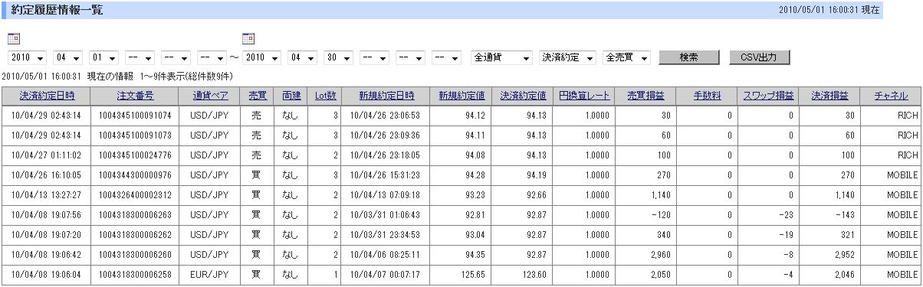Select order number 1004318300006260

pyautogui.click(x=135, y=254)
